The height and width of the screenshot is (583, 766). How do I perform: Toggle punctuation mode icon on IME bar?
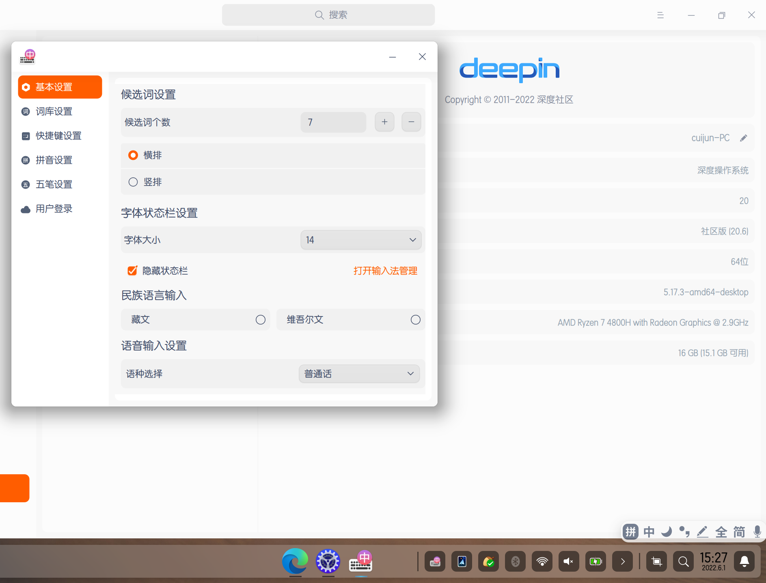click(x=684, y=531)
